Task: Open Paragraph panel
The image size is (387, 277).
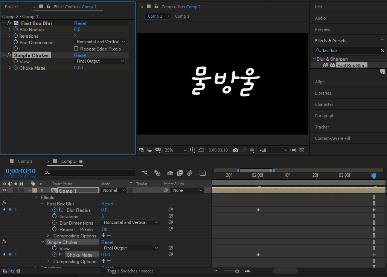Action: click(x=325, y=116)
